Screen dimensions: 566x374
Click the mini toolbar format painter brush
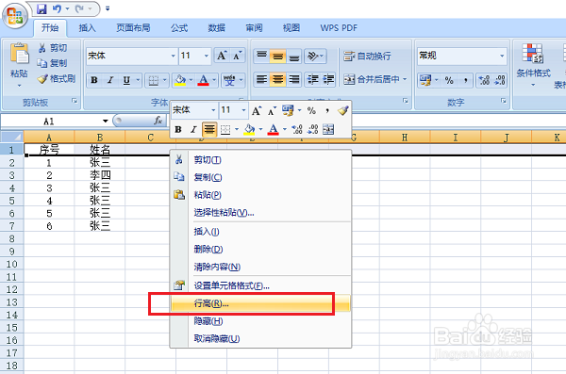343,110
